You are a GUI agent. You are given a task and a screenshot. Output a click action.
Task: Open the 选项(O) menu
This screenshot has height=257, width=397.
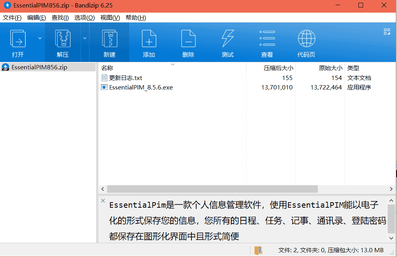[84, 18]
